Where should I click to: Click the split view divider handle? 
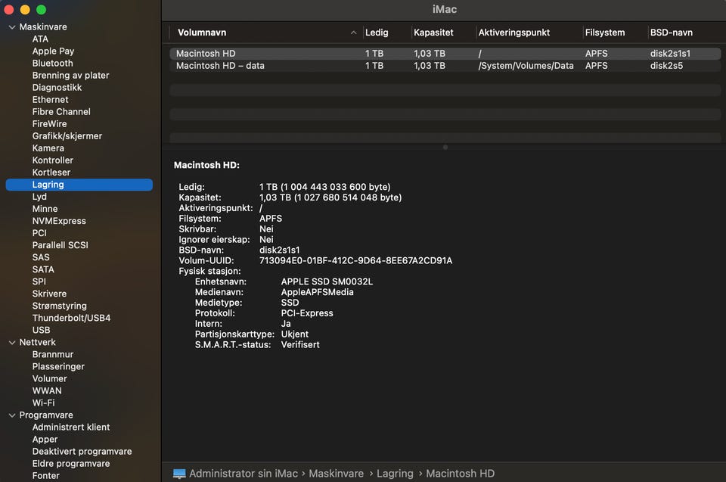(445, 148)
